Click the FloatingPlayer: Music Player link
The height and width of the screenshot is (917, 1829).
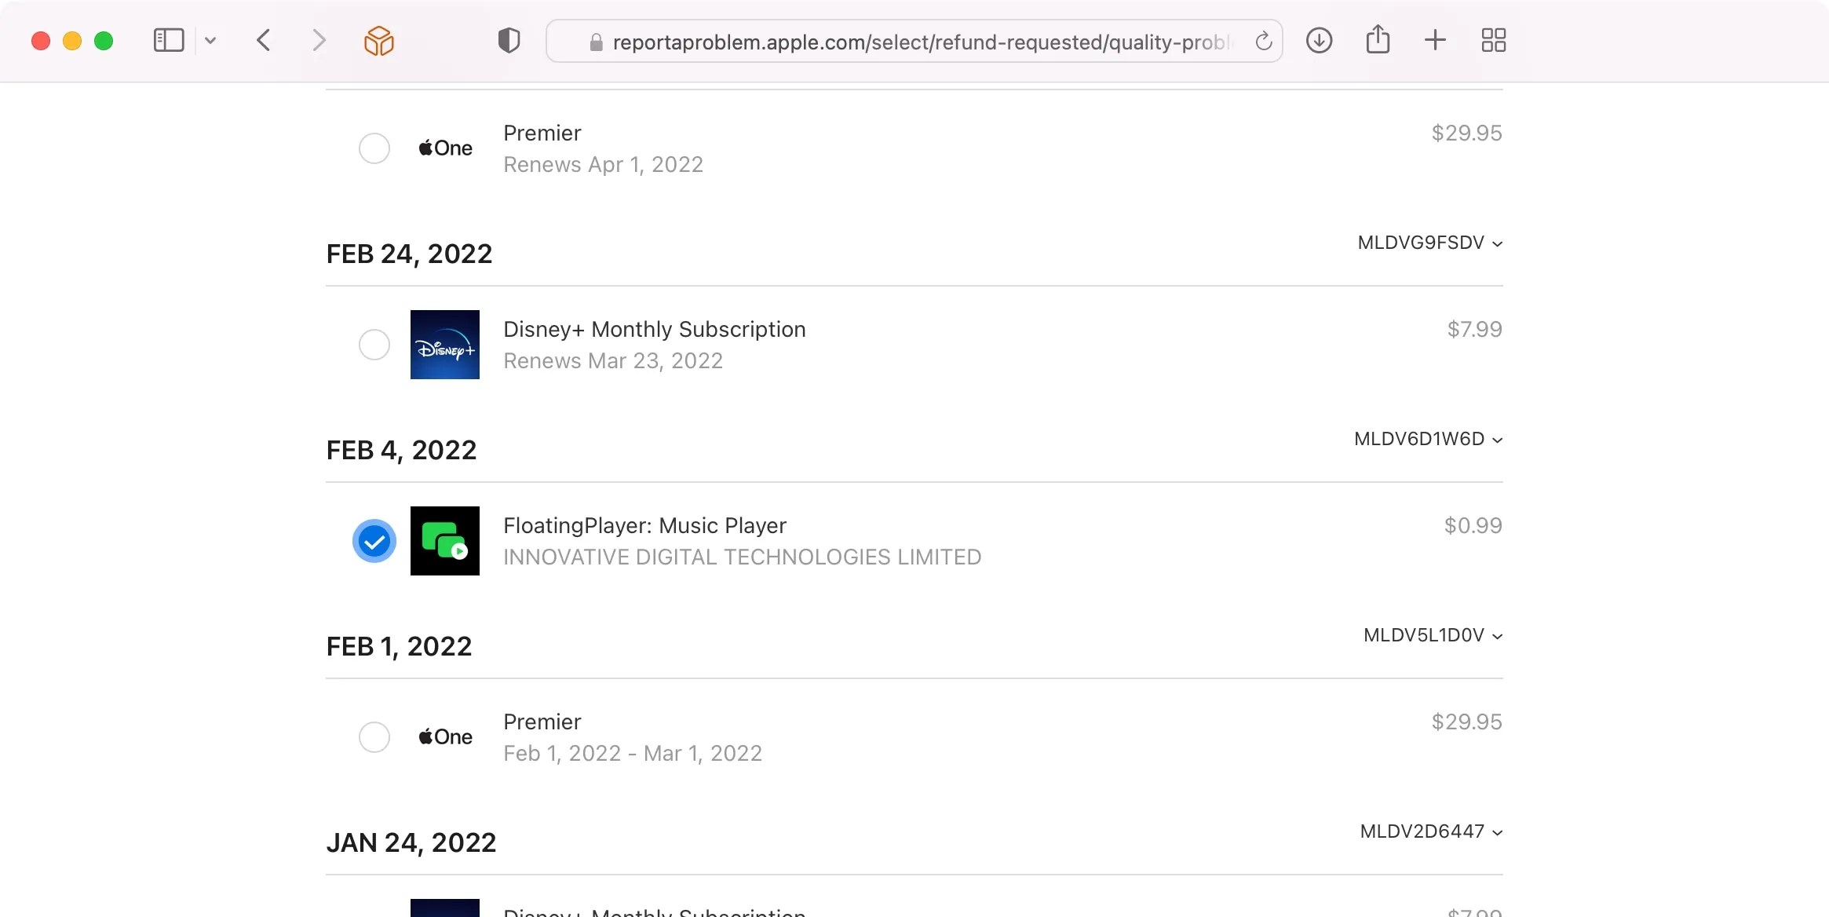click(x=644, y=524)
